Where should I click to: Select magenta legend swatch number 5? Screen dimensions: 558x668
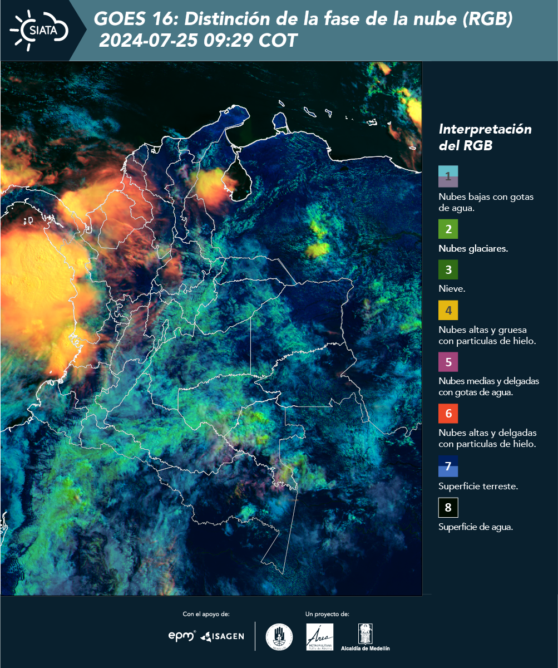coord(448,362)
